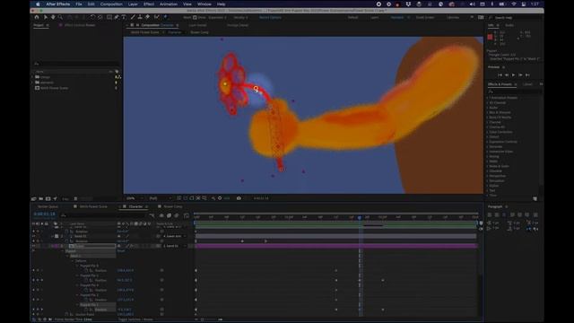574x323 pixels.
Task: Click the Wi-Fi icon in menu bar
Action: click(514, 4)
